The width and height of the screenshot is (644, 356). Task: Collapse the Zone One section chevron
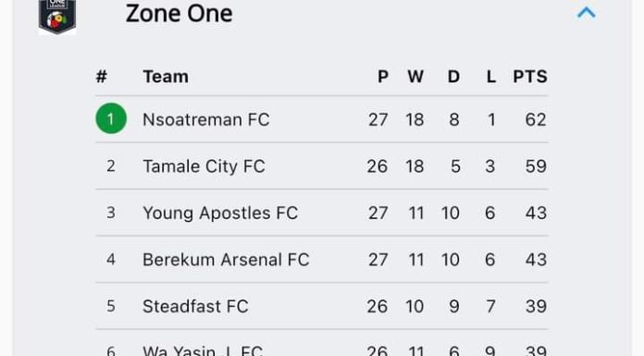tap(586, 13)
